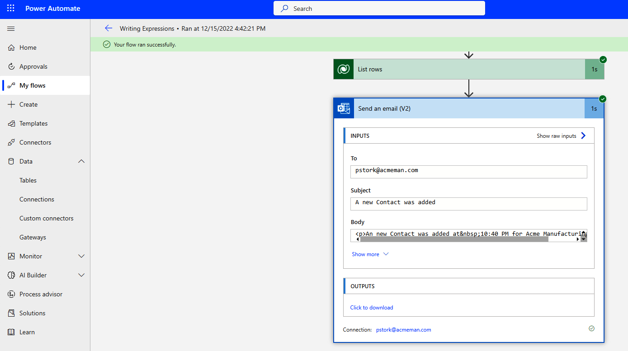Click the Subject field value
Screen dimensions: 628x351
[469, 204]
